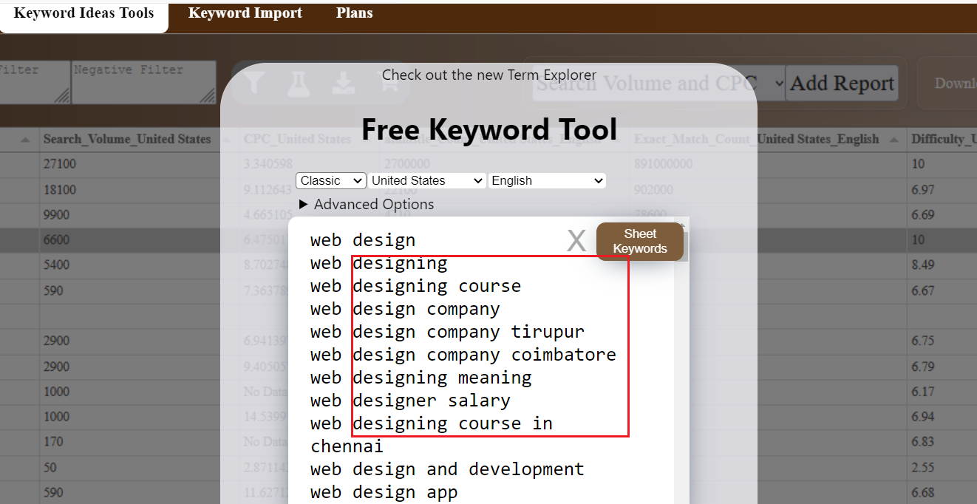The width and height of the screenshot is (977, 504).
Task: Sort by Search_Volume_United States column header
Action: pos(126,139)
